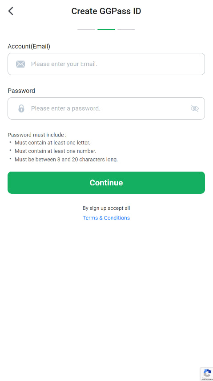Focus the 'Please enter a password.' field
The image size is (213, 381).
tap(106, 108)
